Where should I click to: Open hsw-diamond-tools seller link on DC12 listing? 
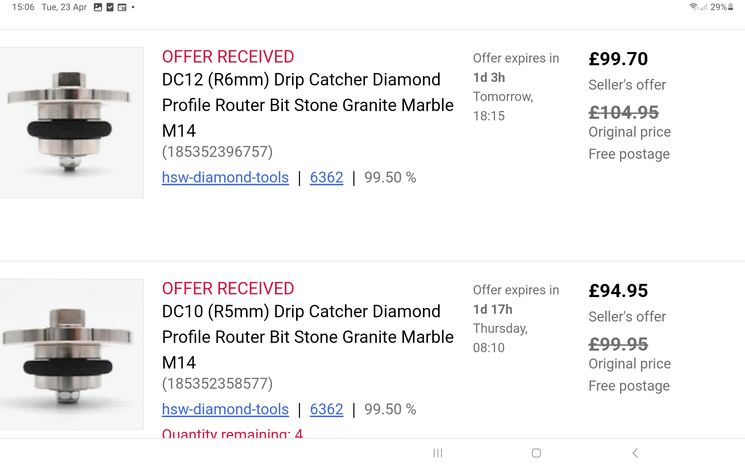[x=225, y=177]
